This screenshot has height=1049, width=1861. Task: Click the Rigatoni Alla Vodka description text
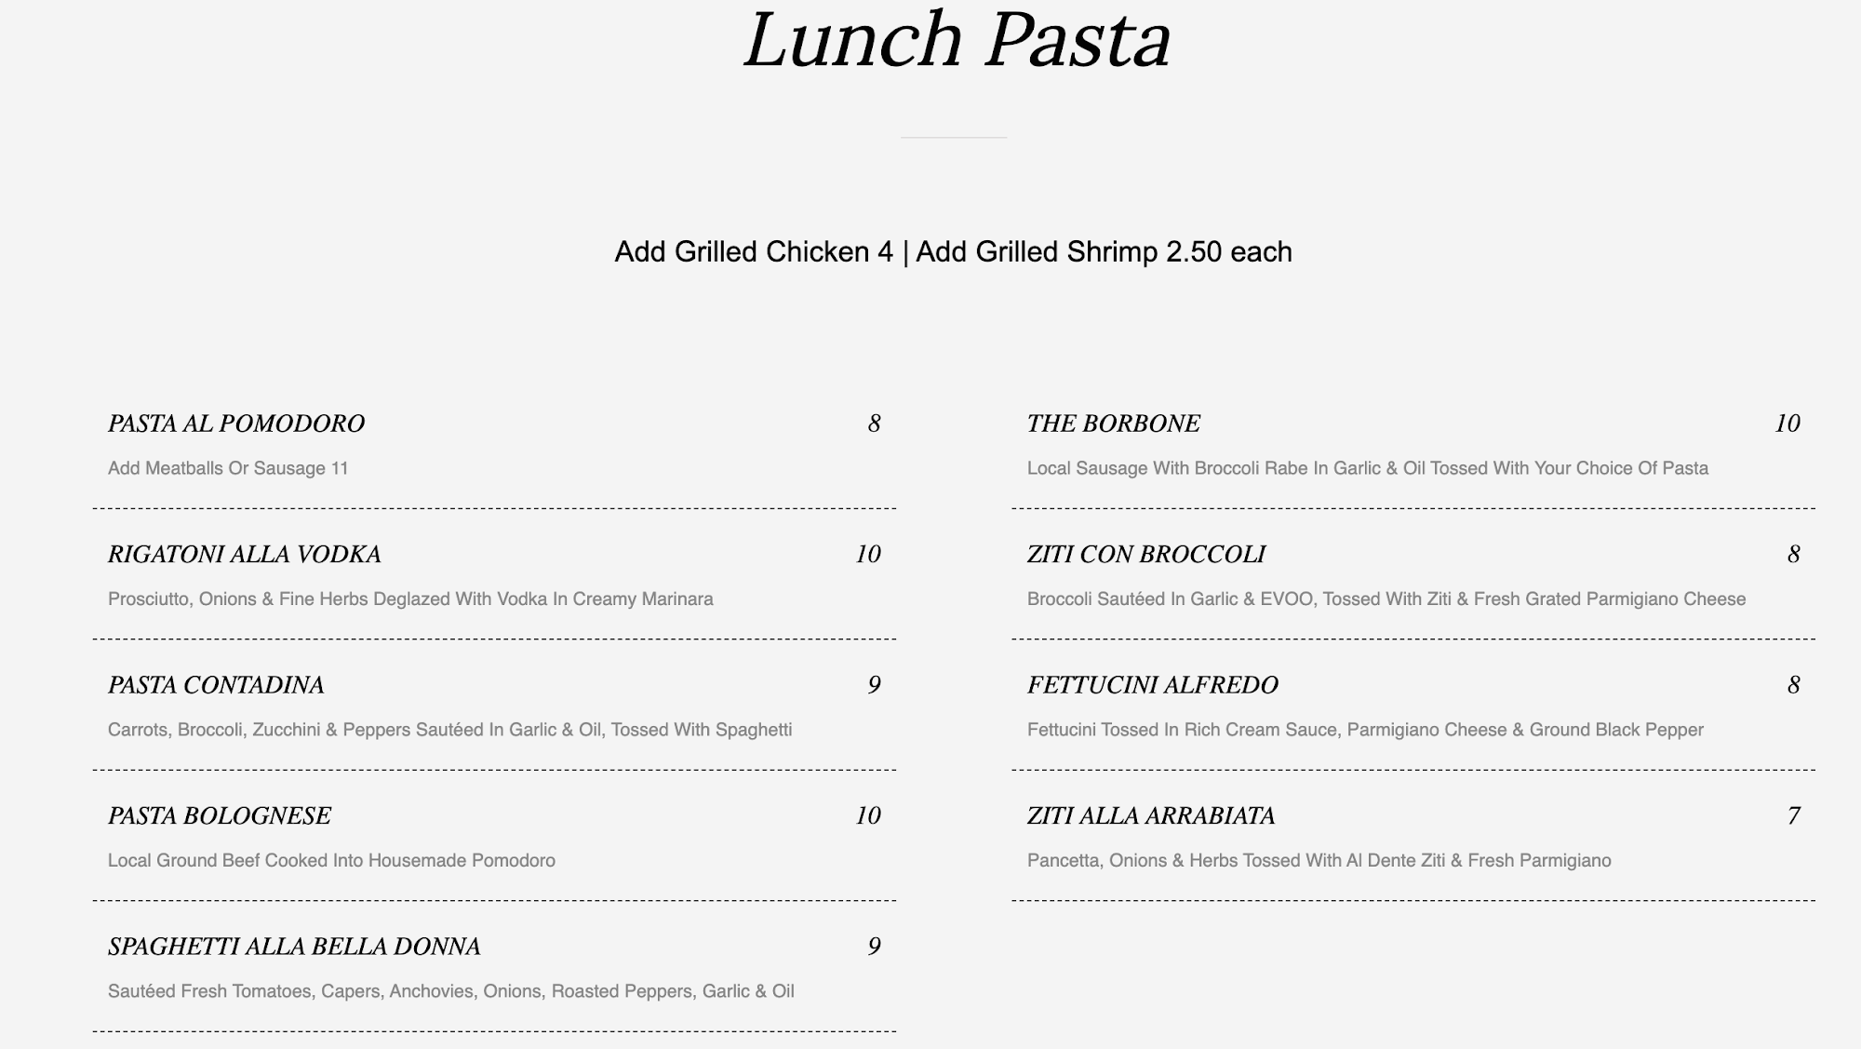pyautogui.click(x=410, y=599)
